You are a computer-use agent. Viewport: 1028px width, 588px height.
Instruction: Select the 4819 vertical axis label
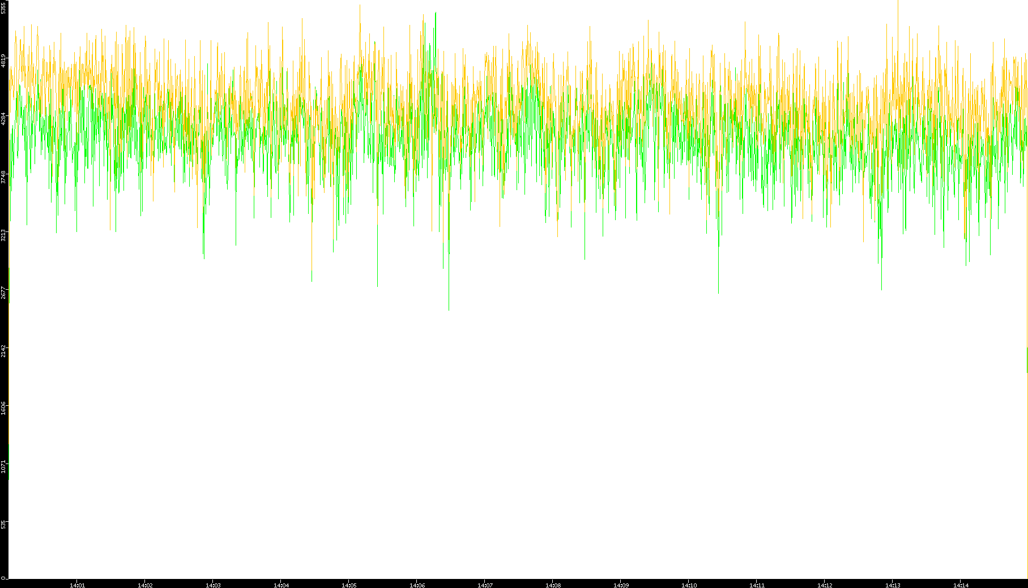point(3,61)
